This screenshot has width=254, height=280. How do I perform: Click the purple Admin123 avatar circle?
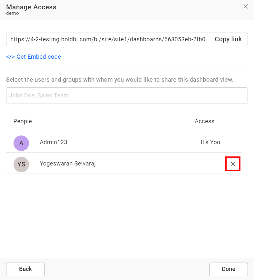21,143
